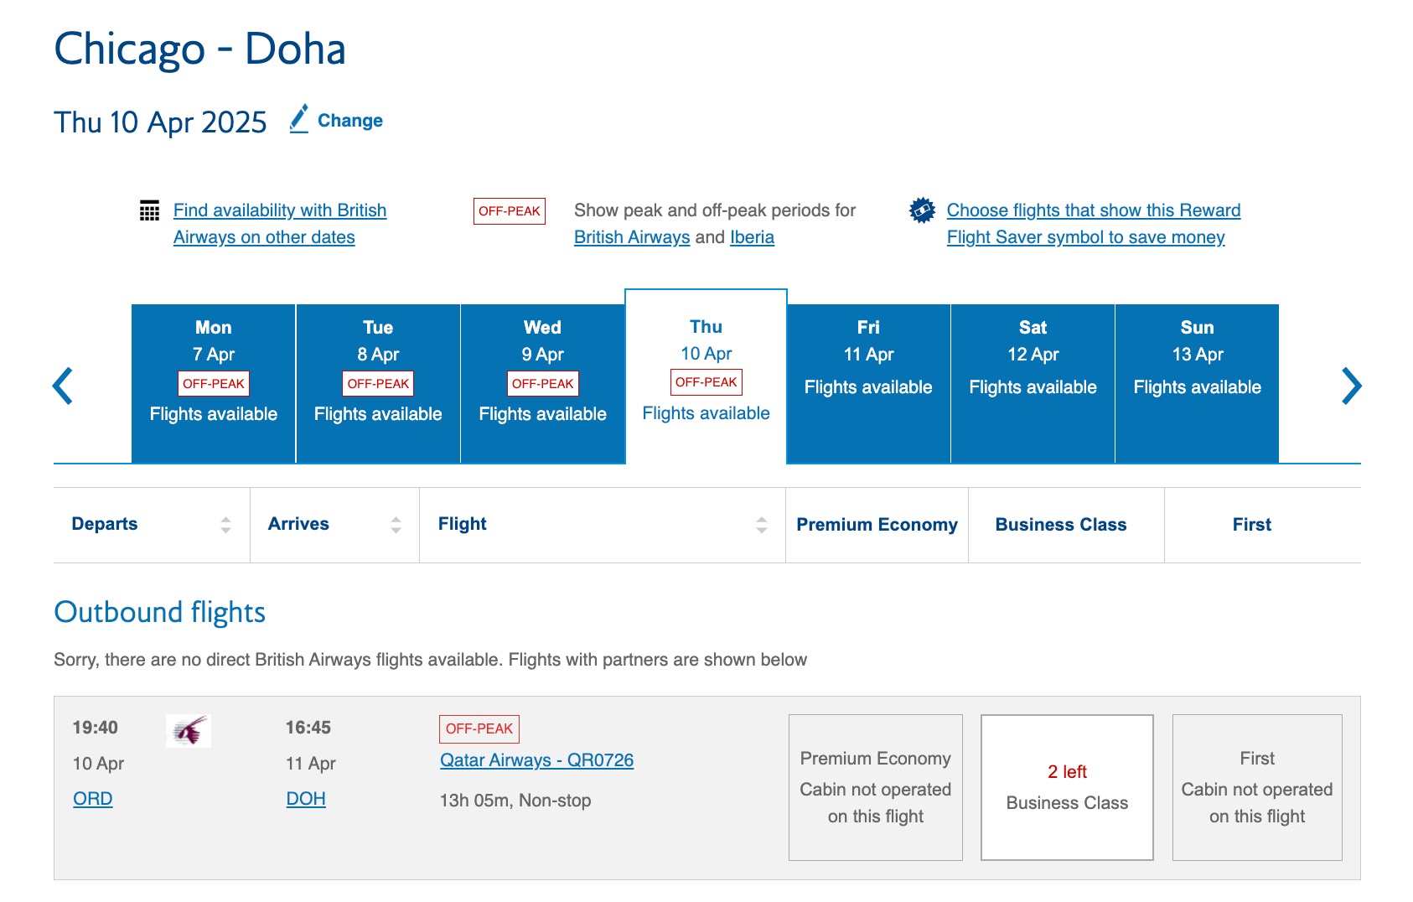Sort flights using the Departs column arrows

225,524
